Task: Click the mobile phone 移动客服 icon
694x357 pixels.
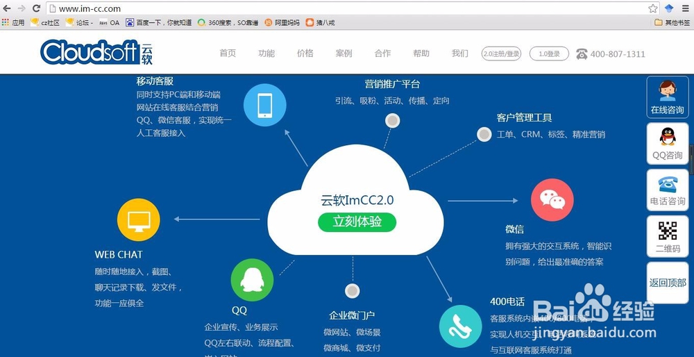Action: point(264,105)
